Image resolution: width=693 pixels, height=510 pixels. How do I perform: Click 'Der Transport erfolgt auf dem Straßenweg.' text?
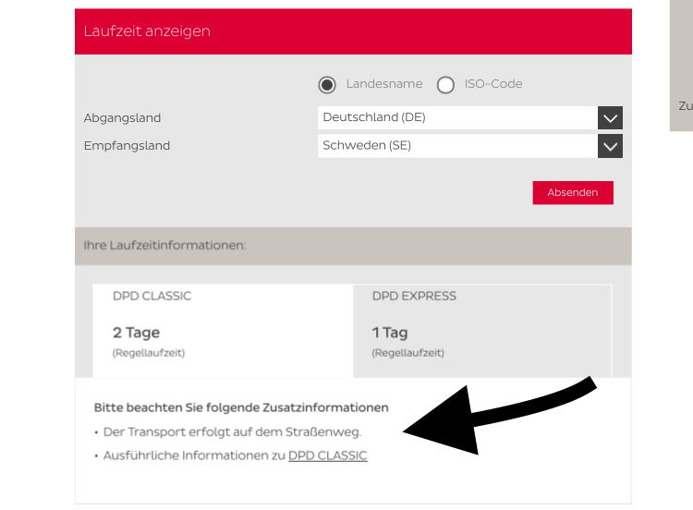click(233, 432)
